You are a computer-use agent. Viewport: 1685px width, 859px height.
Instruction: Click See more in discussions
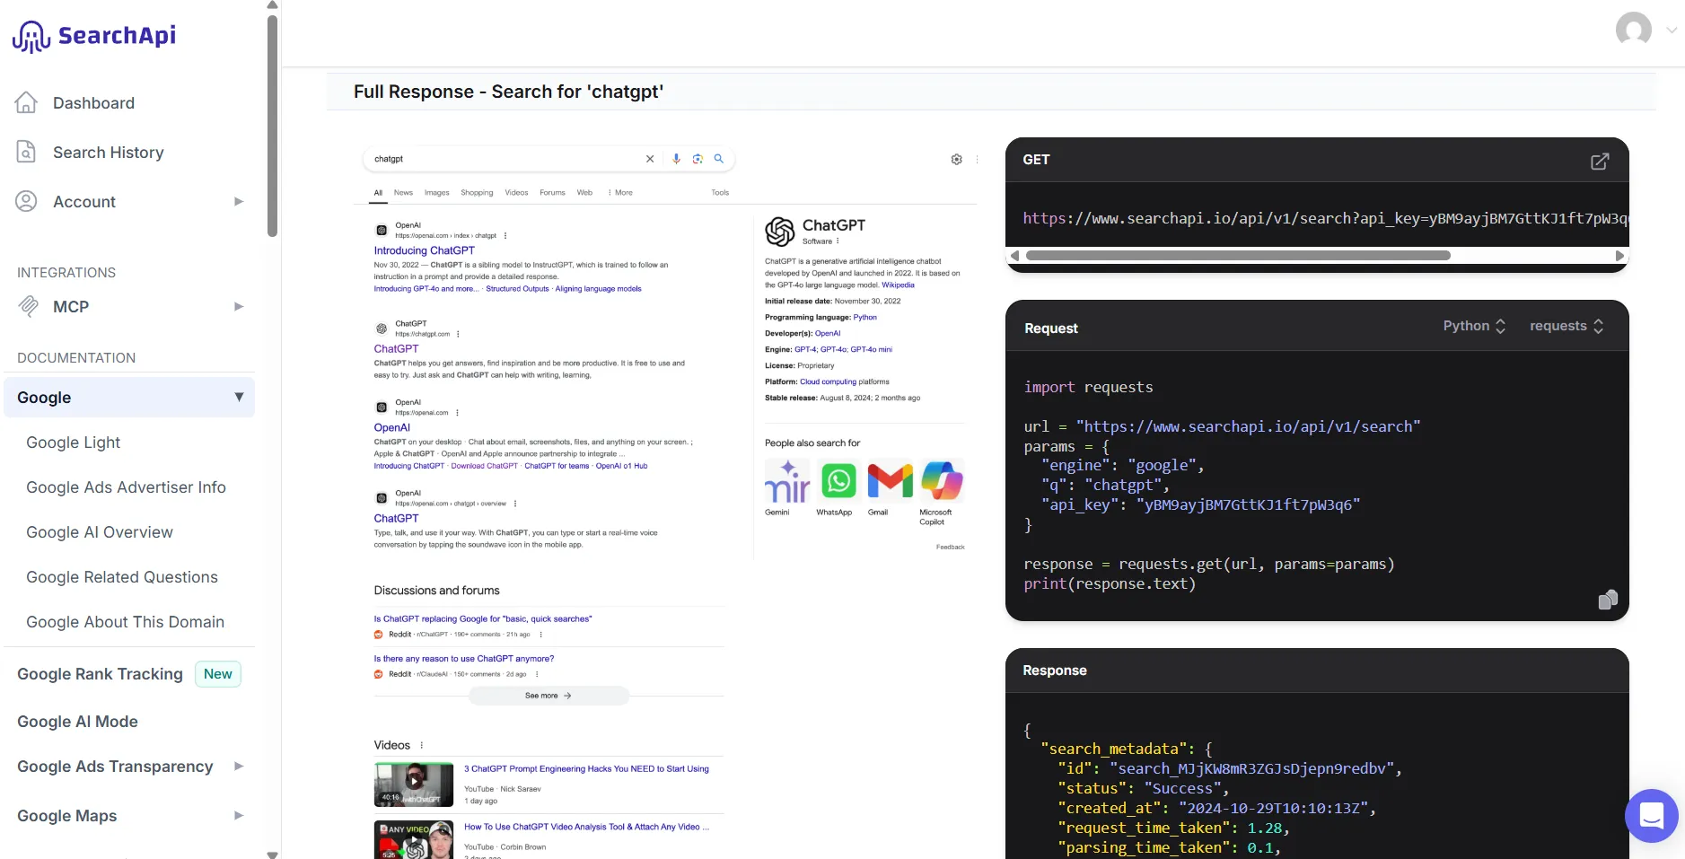(x=549, y=696)
